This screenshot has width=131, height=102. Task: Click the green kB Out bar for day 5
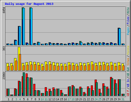tap(24, 84)
